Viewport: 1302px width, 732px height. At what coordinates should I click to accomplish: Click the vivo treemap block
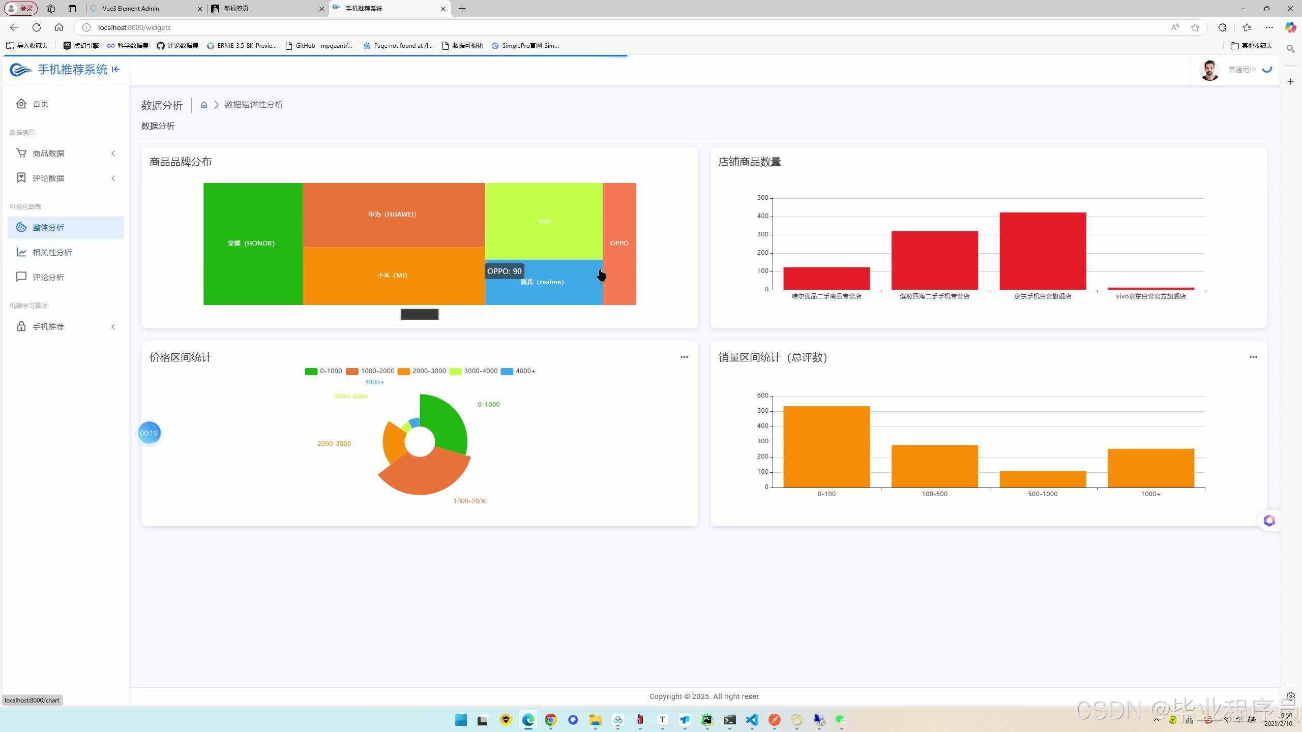pyautogui.click(x=544, y=222)
